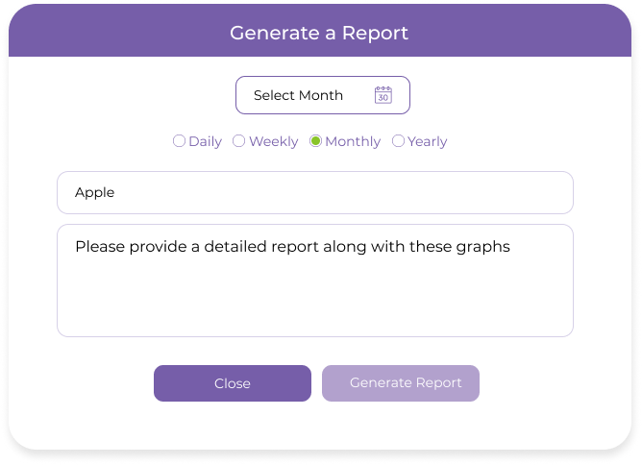Select the Daily radio button

[x=179, y=141]
